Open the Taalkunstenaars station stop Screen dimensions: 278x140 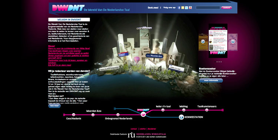click(x=207, y=110)
